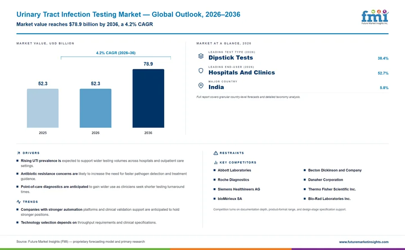Viewport: 405px width, 250px height.
Task: Click the Market At A Glance, 2026 heading
Action: 224,43
